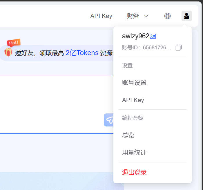203x190 pixels.
Task: Choose API Key in the user menu
Action: (133, 100)
